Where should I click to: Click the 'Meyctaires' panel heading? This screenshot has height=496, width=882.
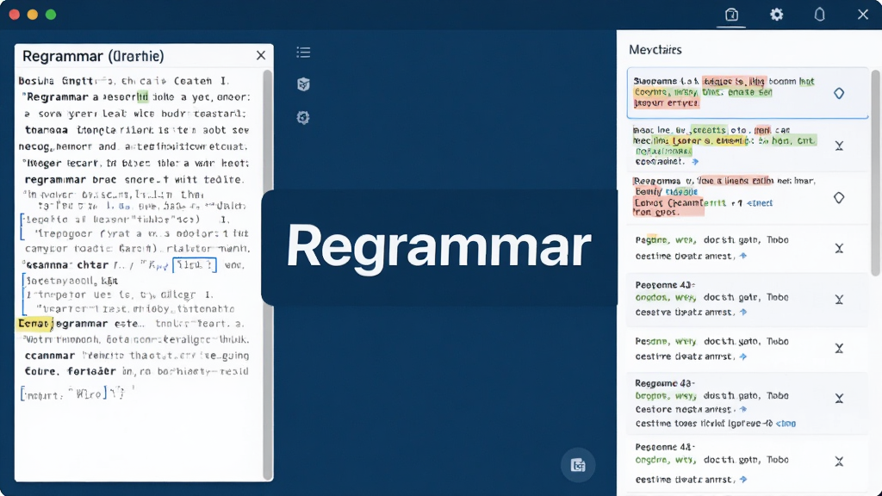pos(655,49)
